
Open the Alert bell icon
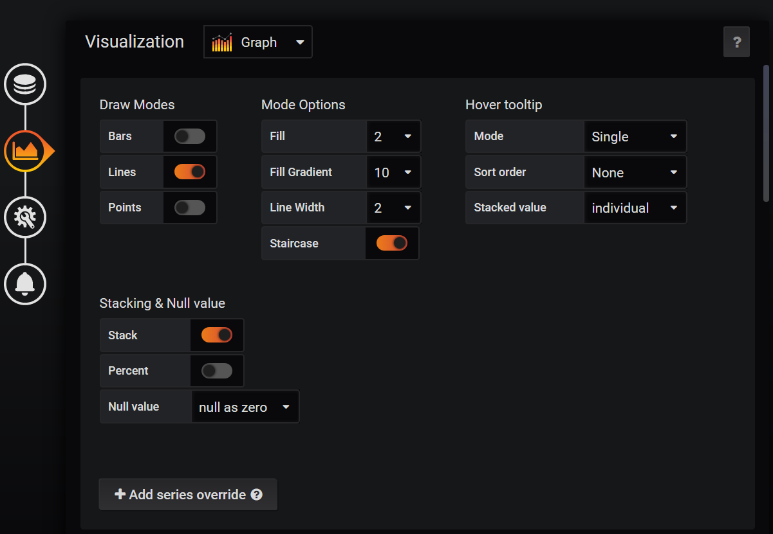coord(25,283)
